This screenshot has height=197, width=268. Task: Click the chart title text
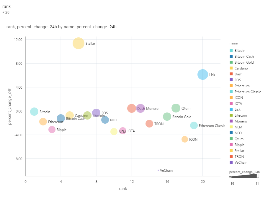pos(62,27)
